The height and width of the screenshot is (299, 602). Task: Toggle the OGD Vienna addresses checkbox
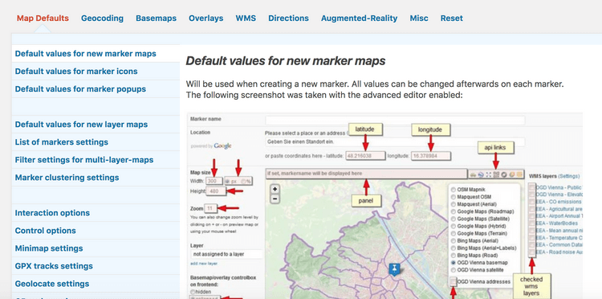pyautogui.click(x=454, y=281)
